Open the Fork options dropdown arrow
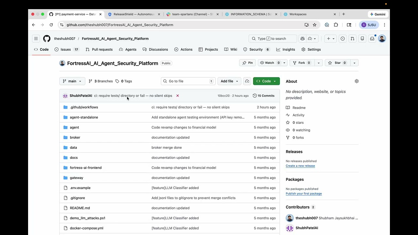The image size is (418, 235). click(318, 63)
